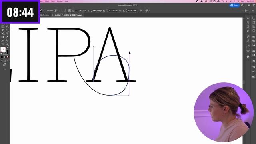
Task: Click the Stroke color swatch
Action: tap(6, 52)
